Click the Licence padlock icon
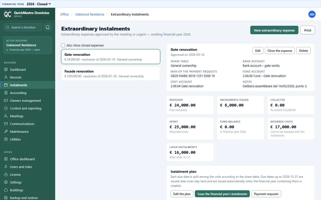This screenshot has height=200, width=321. 6,174
